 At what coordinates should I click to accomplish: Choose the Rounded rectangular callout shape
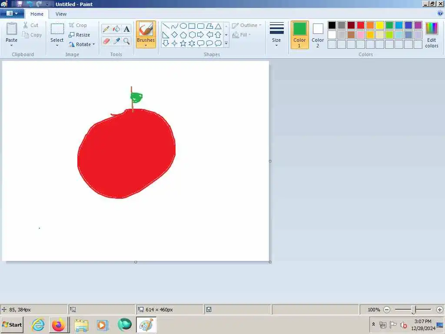pyautogui.click(x=201, y=43)
